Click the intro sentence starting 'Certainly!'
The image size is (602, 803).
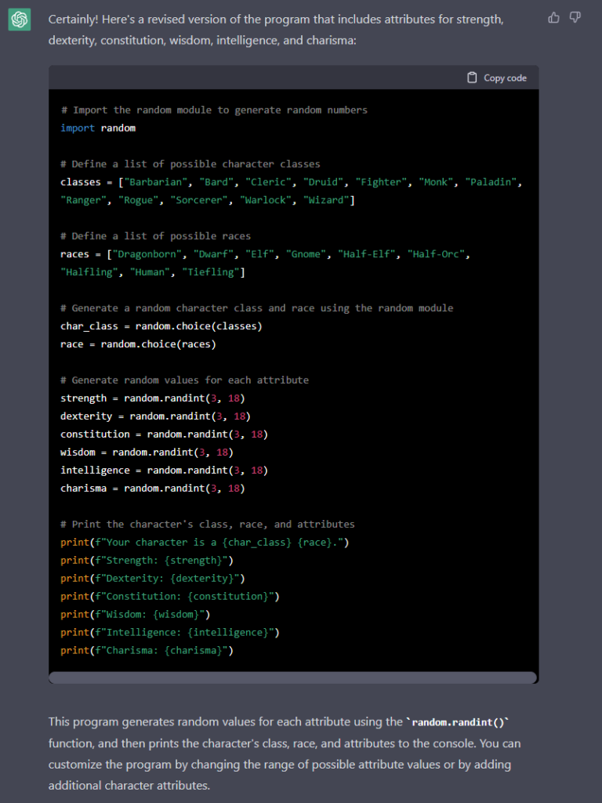tap(276, 30)
